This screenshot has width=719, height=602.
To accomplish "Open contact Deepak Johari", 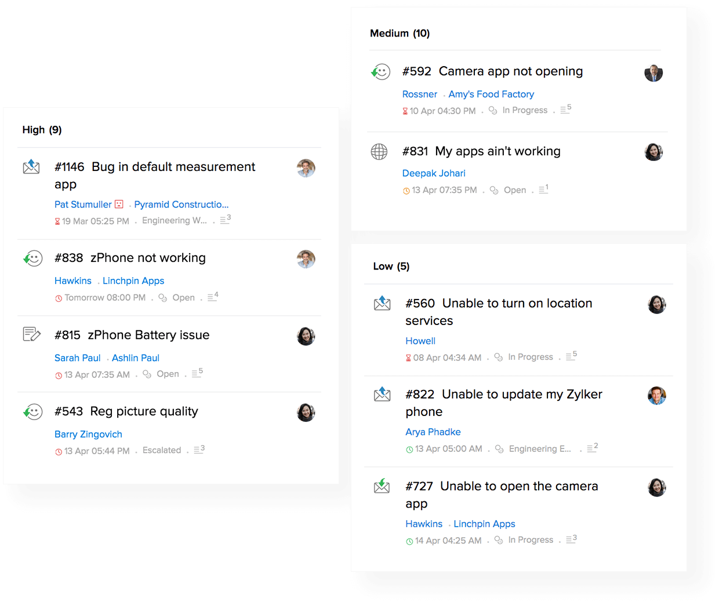I will pos(434,173).
